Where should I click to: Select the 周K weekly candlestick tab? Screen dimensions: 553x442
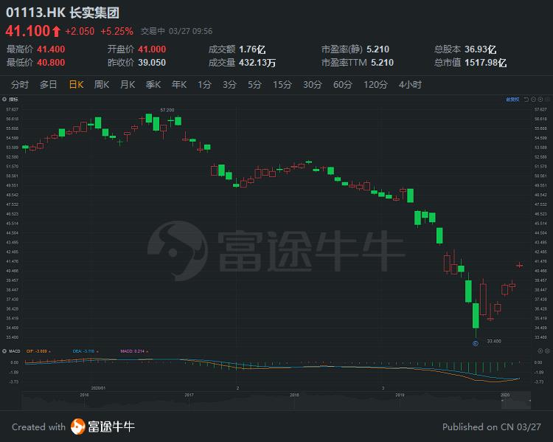coord(102,85)
